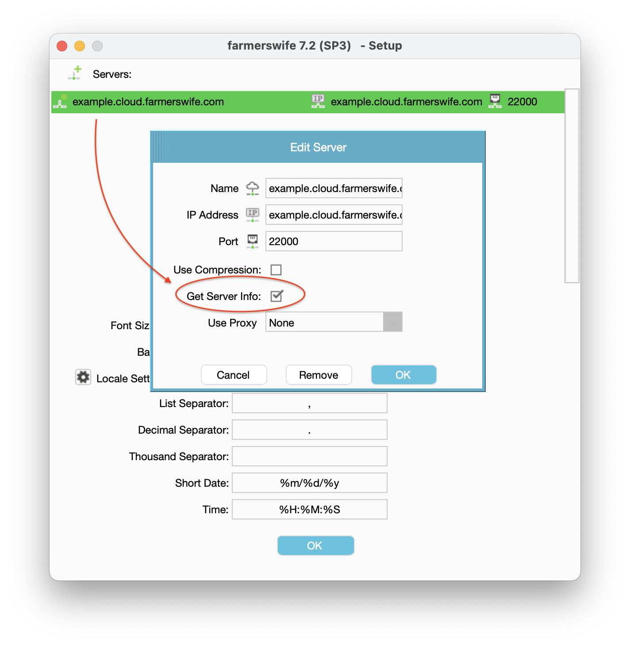This screenshot has height=646, width=630.
Task: Click the Name input field
Action: (x=334, y=188)
